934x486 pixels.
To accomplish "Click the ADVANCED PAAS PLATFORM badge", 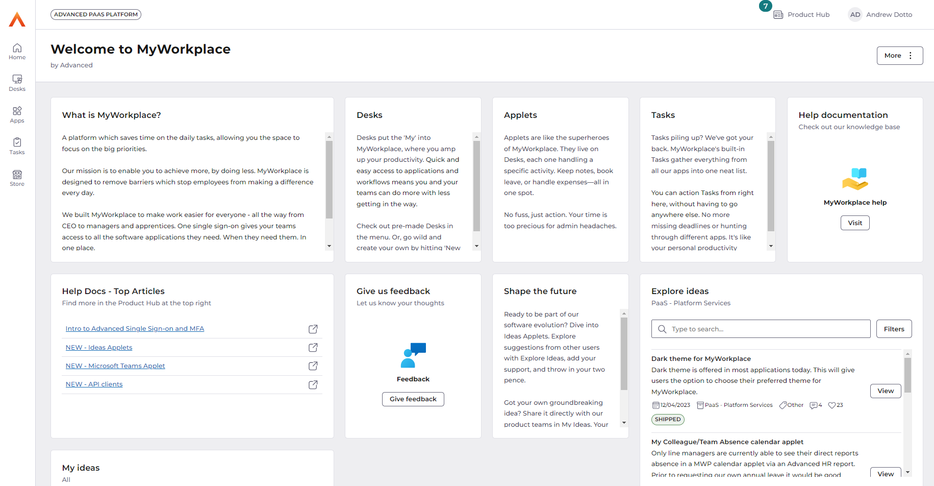I will coord(96,14).
